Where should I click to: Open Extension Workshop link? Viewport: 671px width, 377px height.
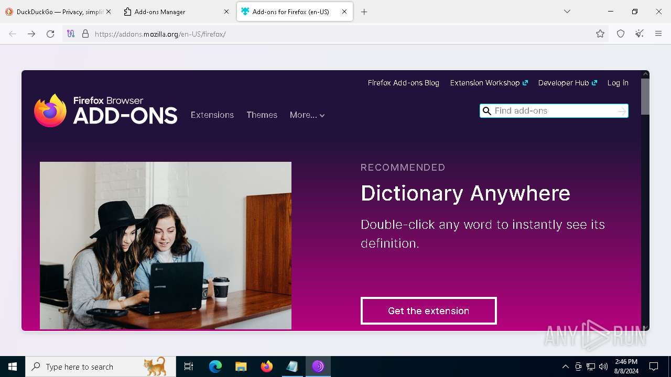coord(489,83)
